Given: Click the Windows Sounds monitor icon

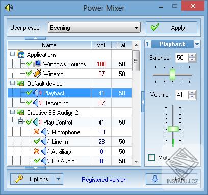Looking at the screenshot, I should coord(37,64).
